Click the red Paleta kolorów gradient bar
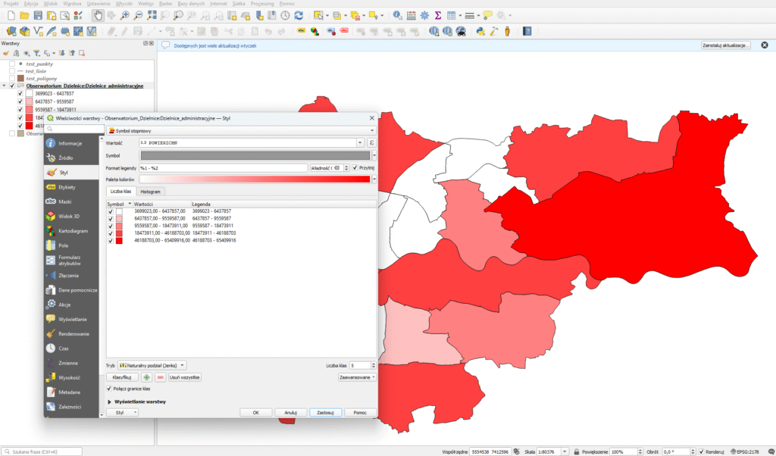 click(254, 180)
